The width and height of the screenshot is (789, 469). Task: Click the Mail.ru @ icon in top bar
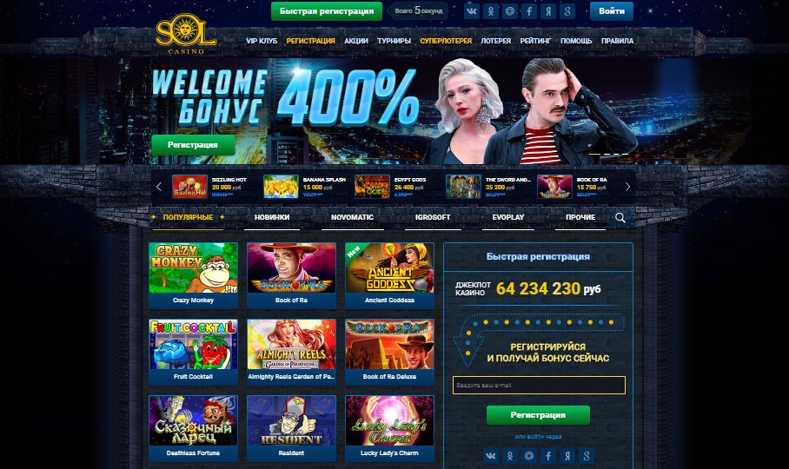coord(510,11)
